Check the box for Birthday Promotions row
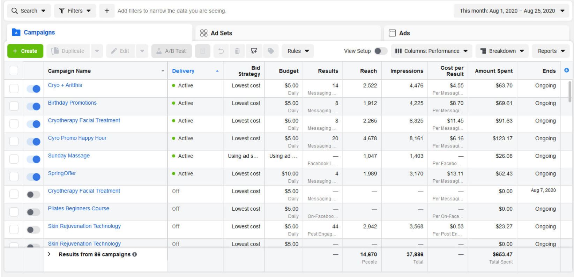Viewport: 574px width, 277px height. (14, 106)
